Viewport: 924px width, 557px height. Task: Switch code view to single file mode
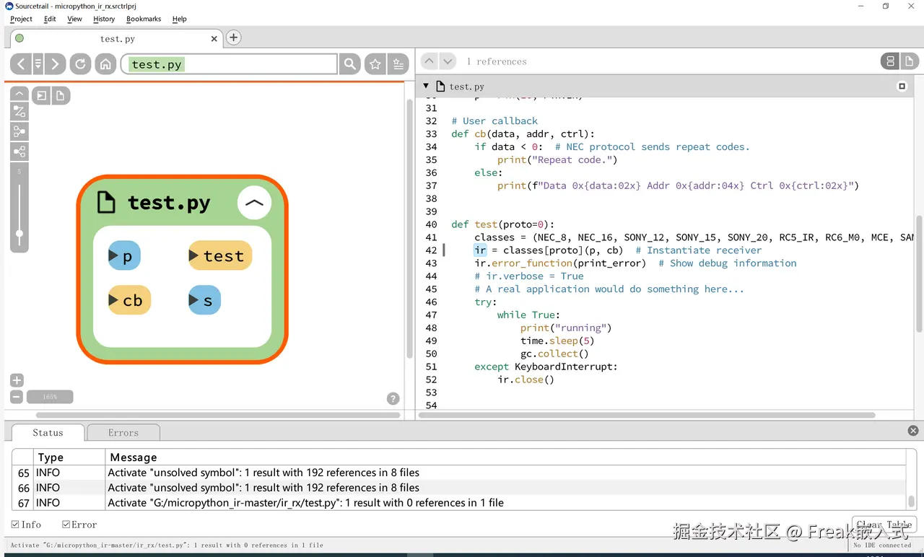pos(909,61)
